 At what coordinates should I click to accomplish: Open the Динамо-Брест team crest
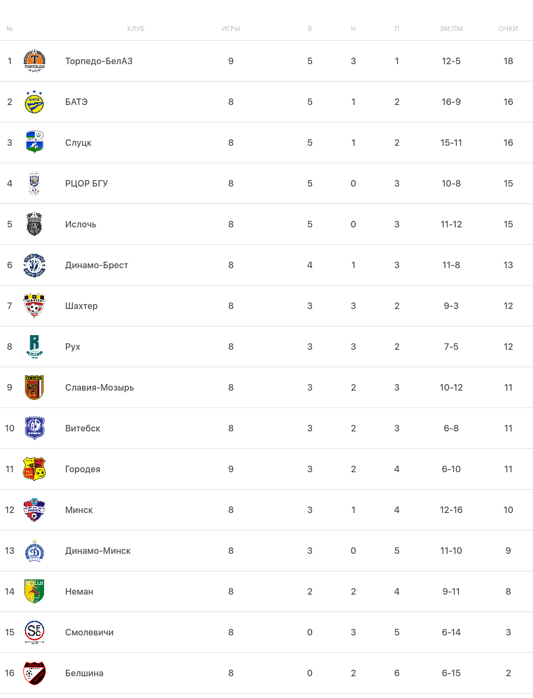pos(34,265)
